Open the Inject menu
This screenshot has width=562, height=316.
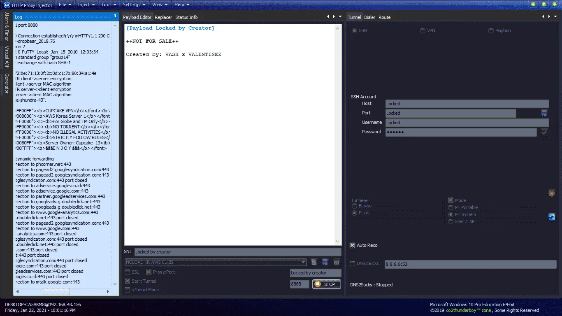coord(86,5)
